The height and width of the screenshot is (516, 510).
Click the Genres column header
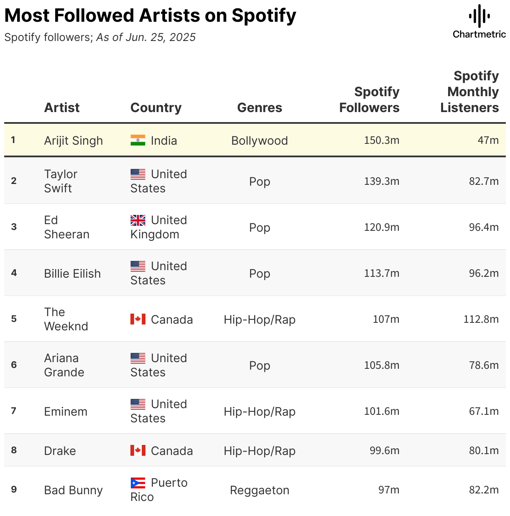point(260,107)
